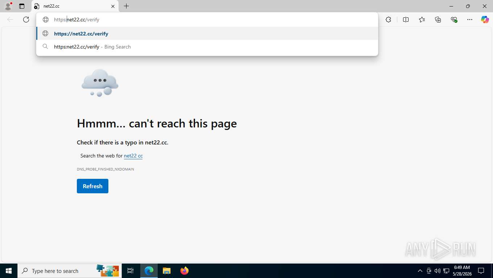
Task: Select the https://net22.cc/verify suggestion
Action: click(207, 34)
